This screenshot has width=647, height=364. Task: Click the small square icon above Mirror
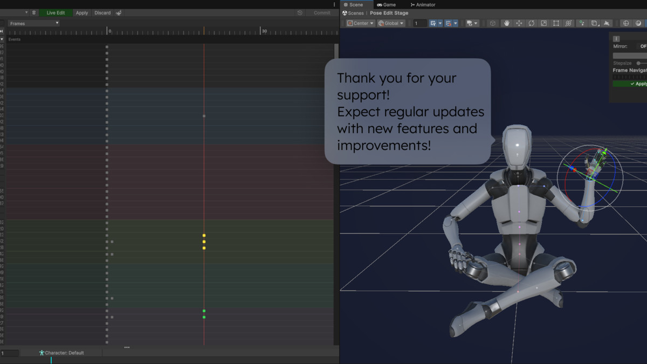[616, 39]
